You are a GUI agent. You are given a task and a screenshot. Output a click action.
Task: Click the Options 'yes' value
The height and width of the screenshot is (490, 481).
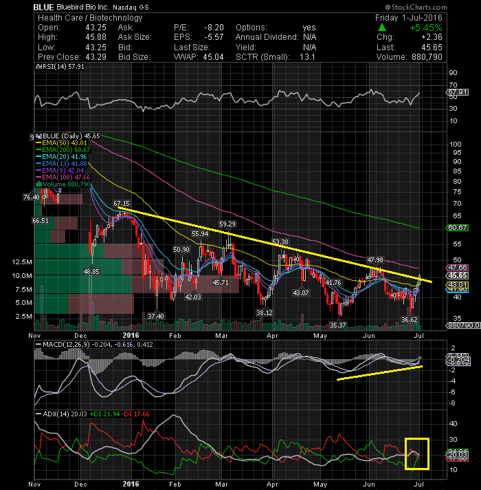pyautogui.click(x=309, y=28)
